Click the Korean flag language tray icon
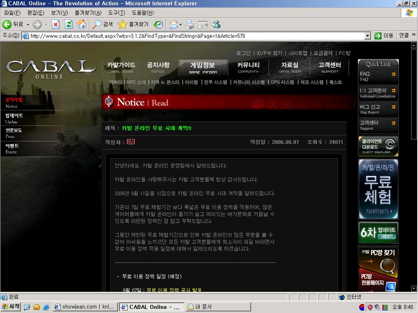Image resolution: width=418 pixels, height=313 pixels. (x=362, y=307)
